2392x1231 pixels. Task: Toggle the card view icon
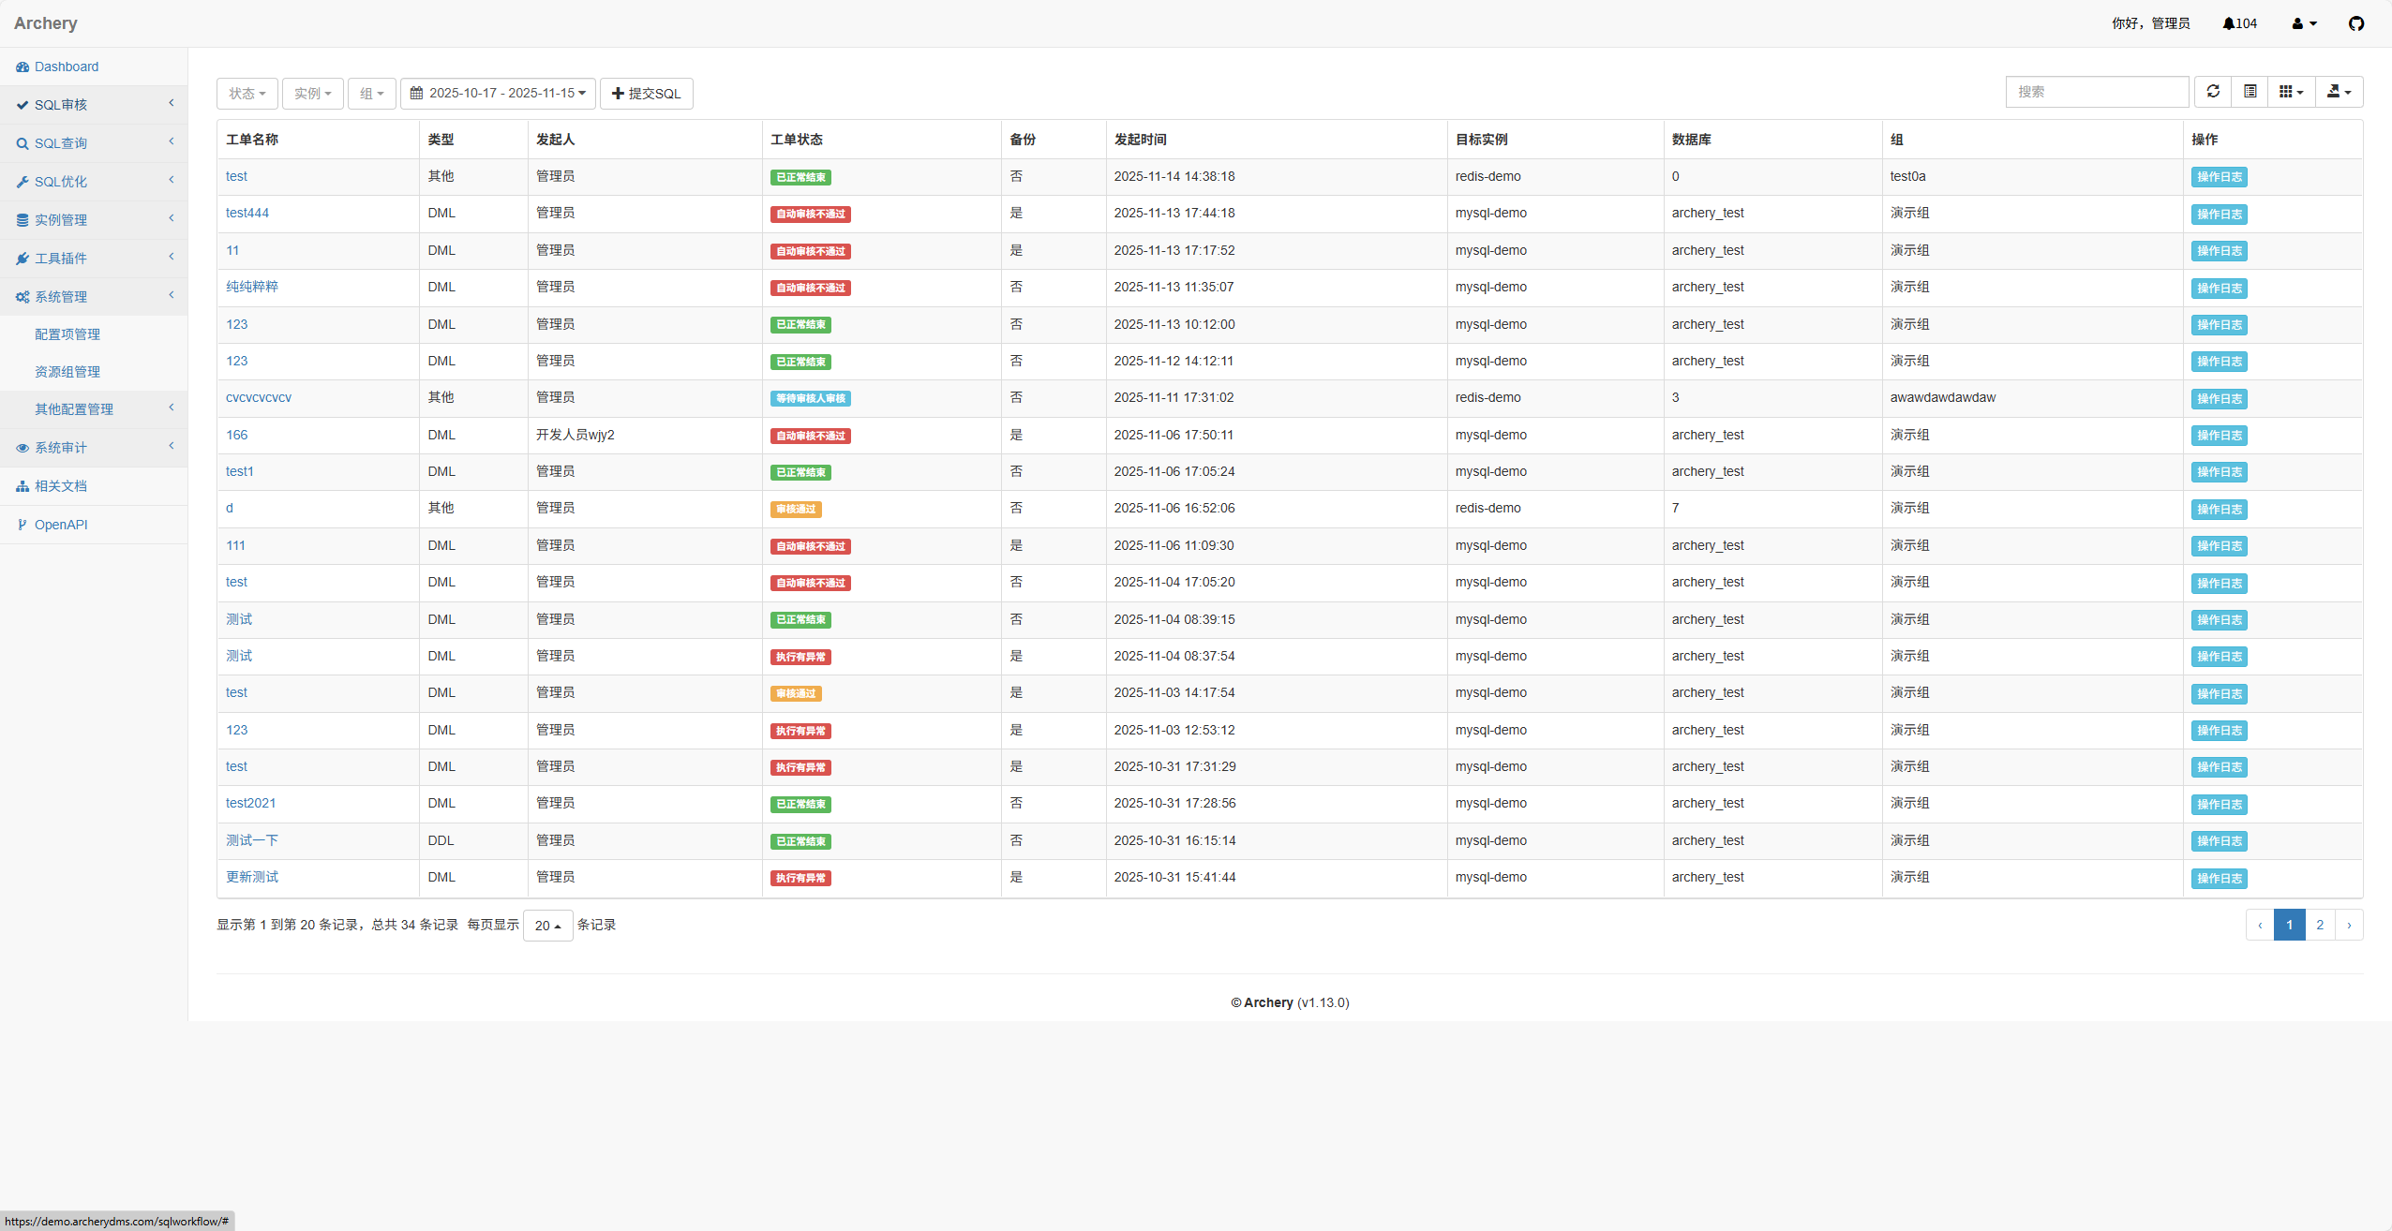pyautogui.click(x=2250, y=92)
